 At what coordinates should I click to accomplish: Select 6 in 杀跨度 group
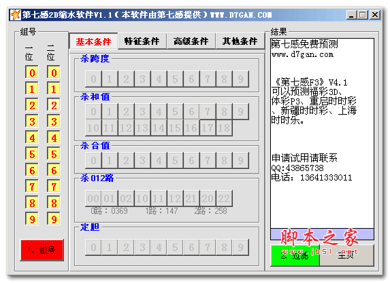(x=191, y=79)
